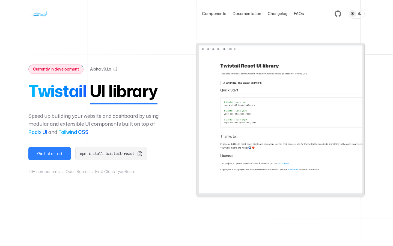This screenshot has width=393, height=246.
Task: Click the 'npm install twistail-react' command text
Action: tap(107, 154)
